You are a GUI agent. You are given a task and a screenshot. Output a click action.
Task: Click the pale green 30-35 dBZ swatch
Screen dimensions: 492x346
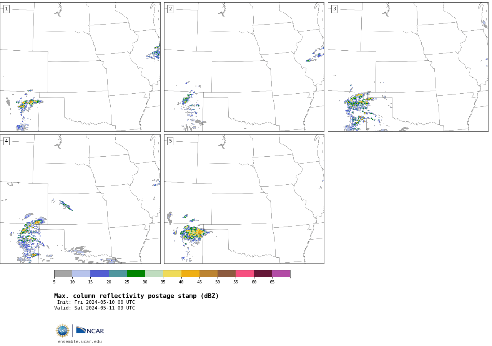coord(154,273)
